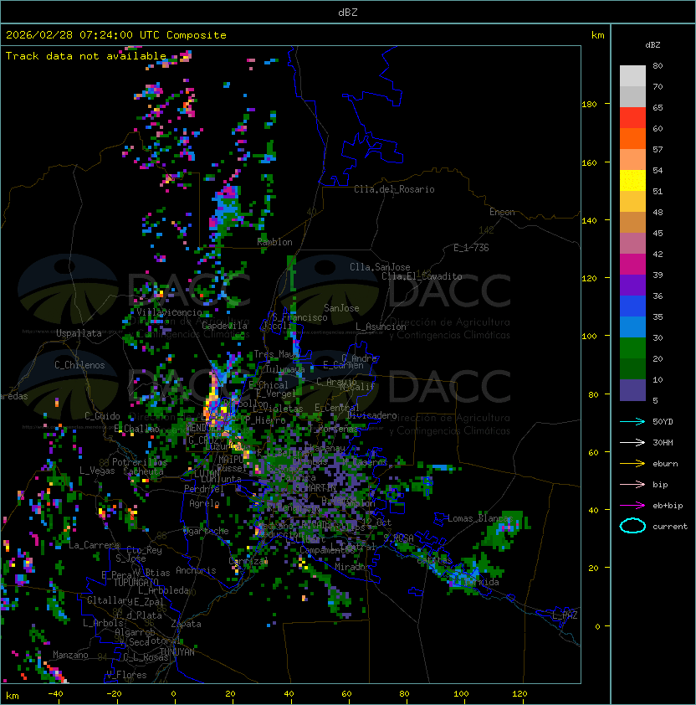Select the magenta swatch below 42 dBZ
The height and width of the screenshot is (705, 696).
pyautogui.click(x=632, y=265)
